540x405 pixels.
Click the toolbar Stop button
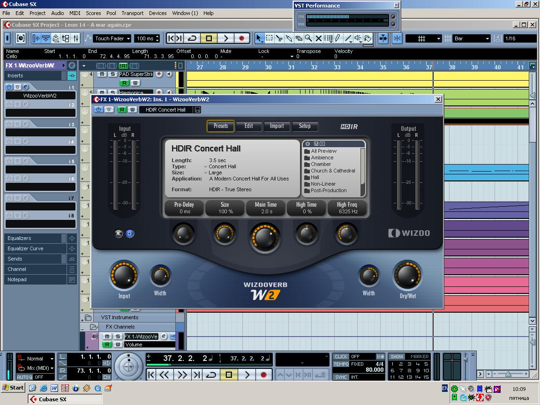click(x=209, y=38)
